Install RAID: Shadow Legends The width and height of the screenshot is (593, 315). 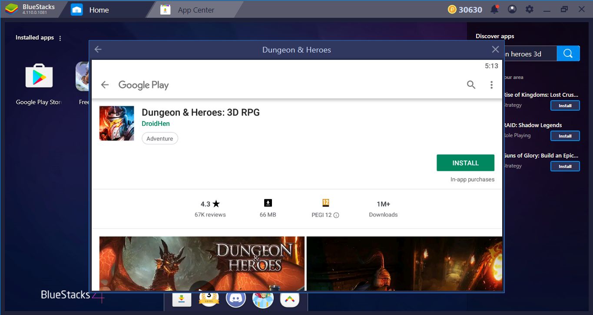point(565,136)
